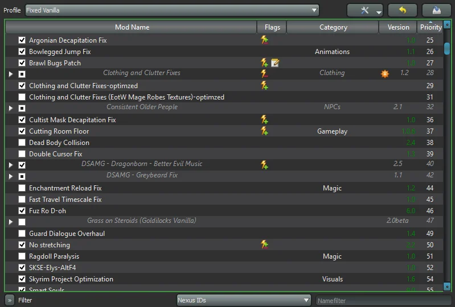Viewport: 455px width, 307px height.
Task: Toggle the Ragdoll Paralysis checkbox
Action: pos(22,256)
